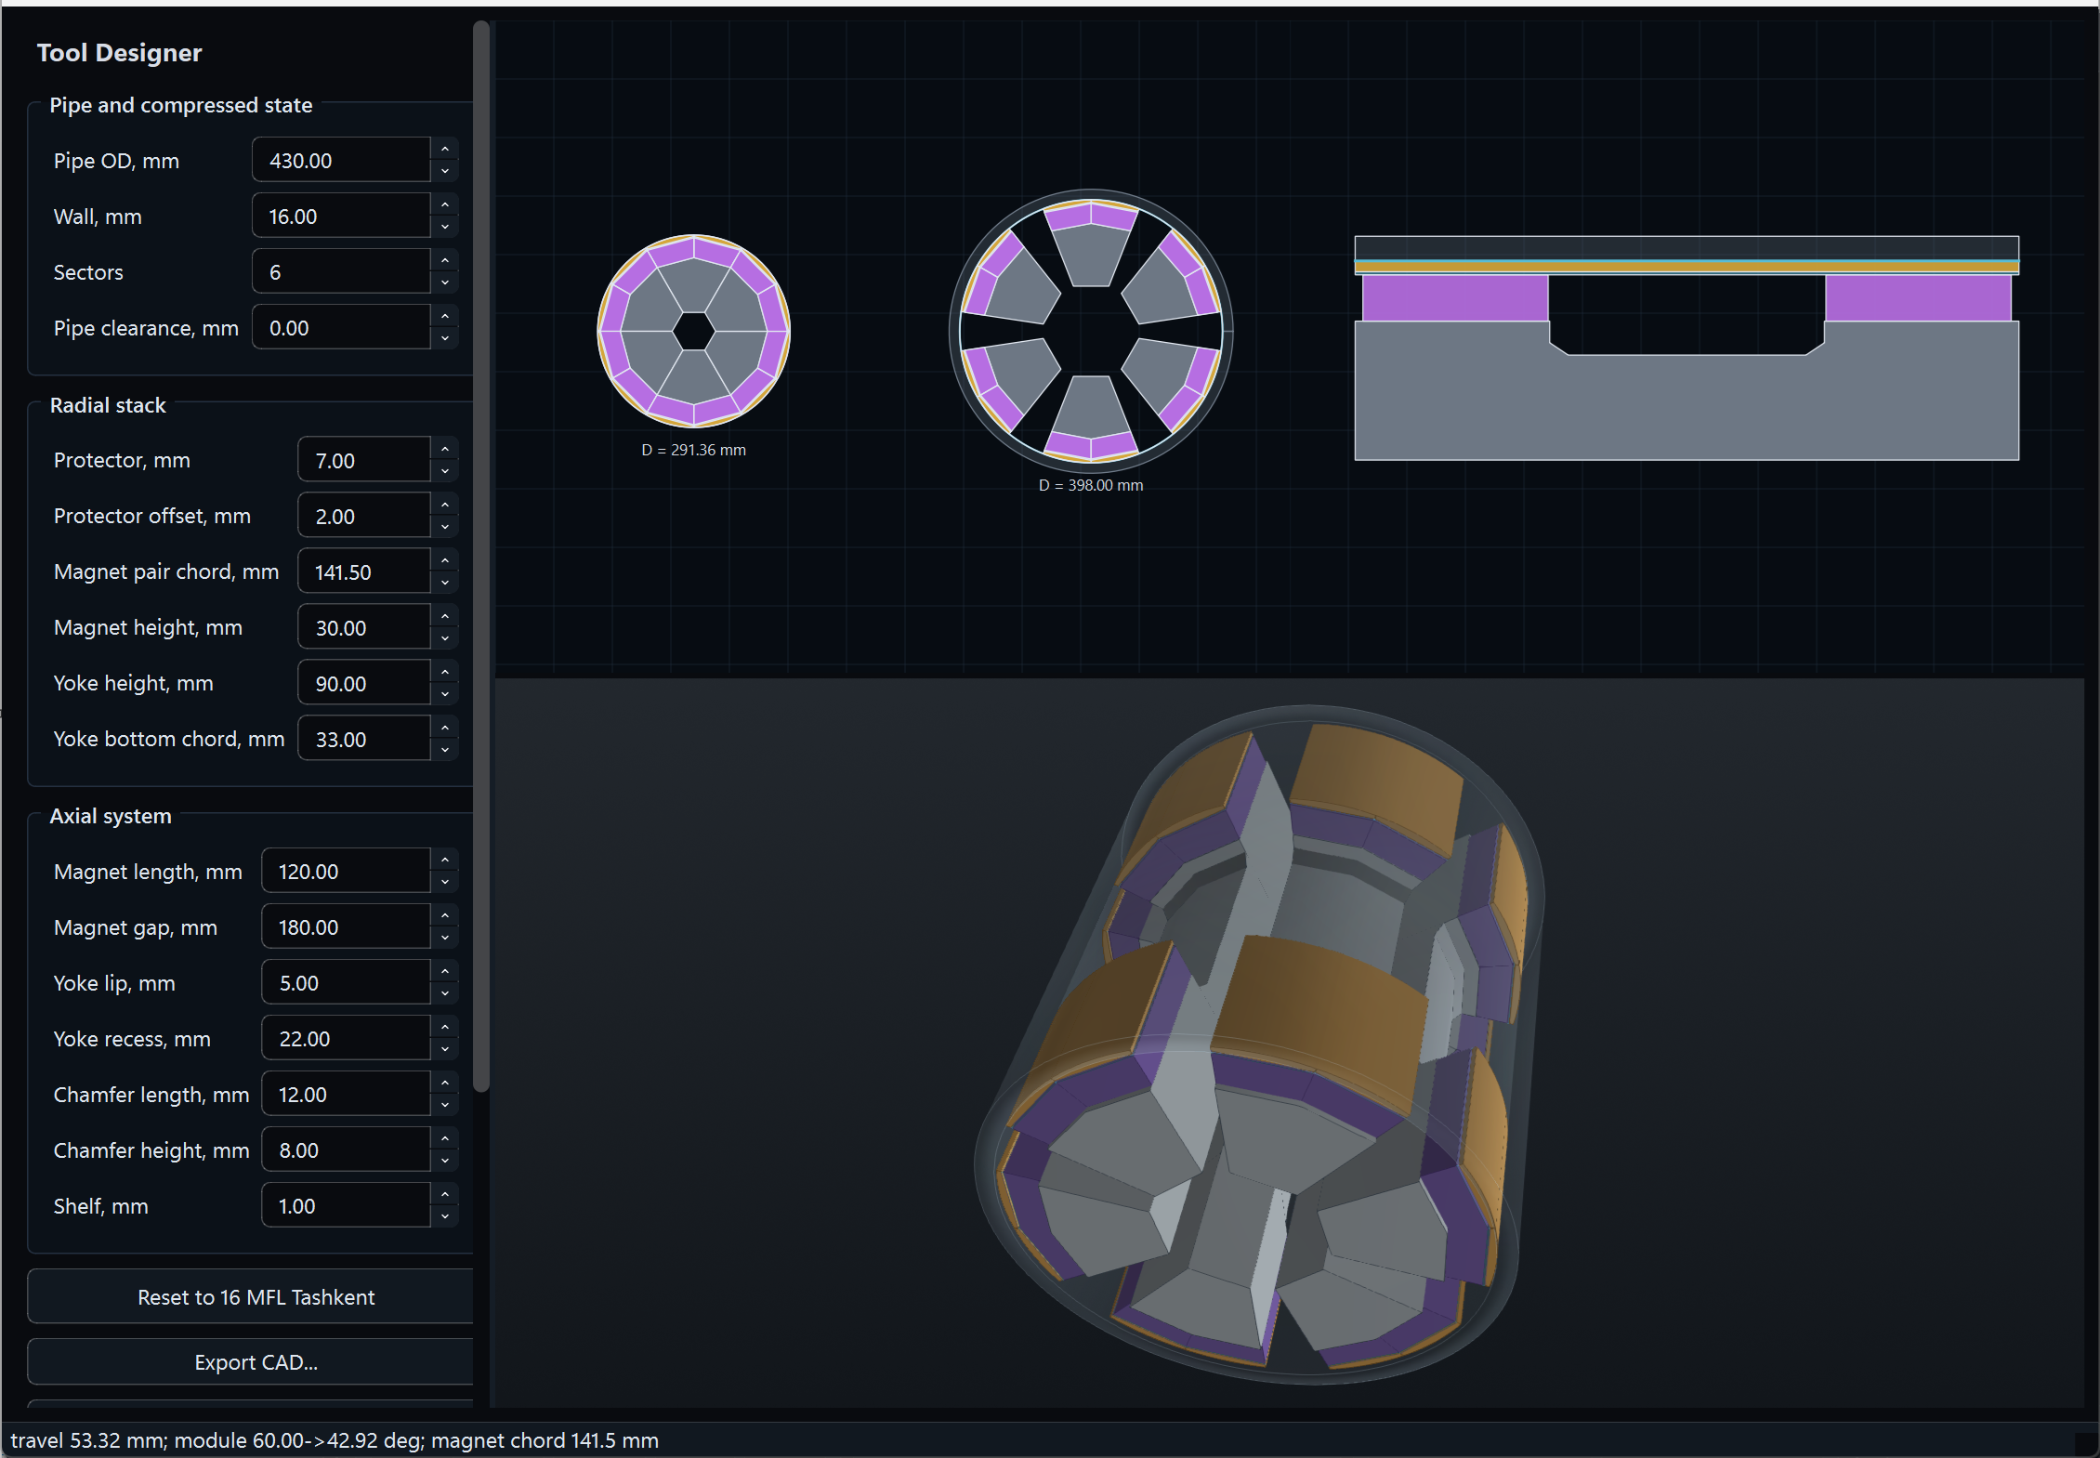Click the left panel vertical scrollbar
Viewport: 2100px width, 1458px height.
(x=480, y=557)
